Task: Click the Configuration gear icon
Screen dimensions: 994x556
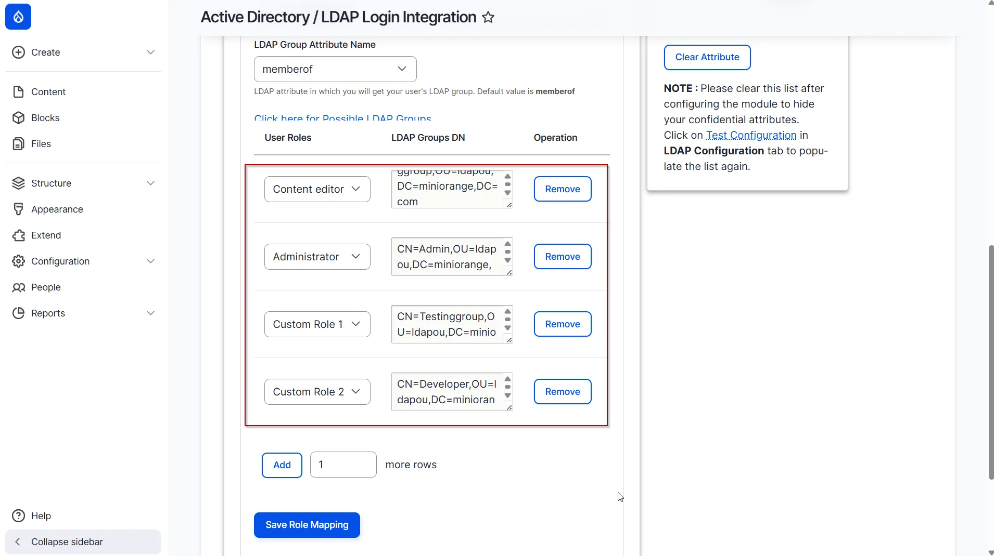Action: [18, 261]
